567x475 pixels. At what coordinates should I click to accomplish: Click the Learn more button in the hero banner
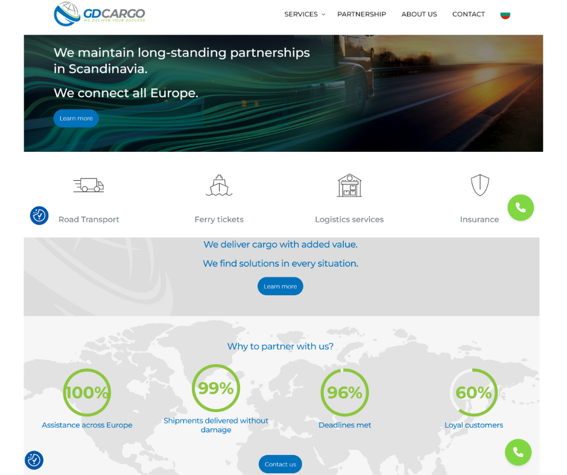coord(76,118)
